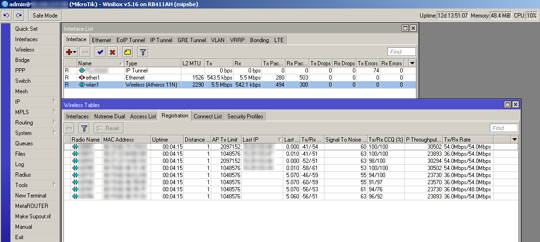The image size is (540, 242).
Task: Switch to the Ethernet tab
Action: coord(101,40)
